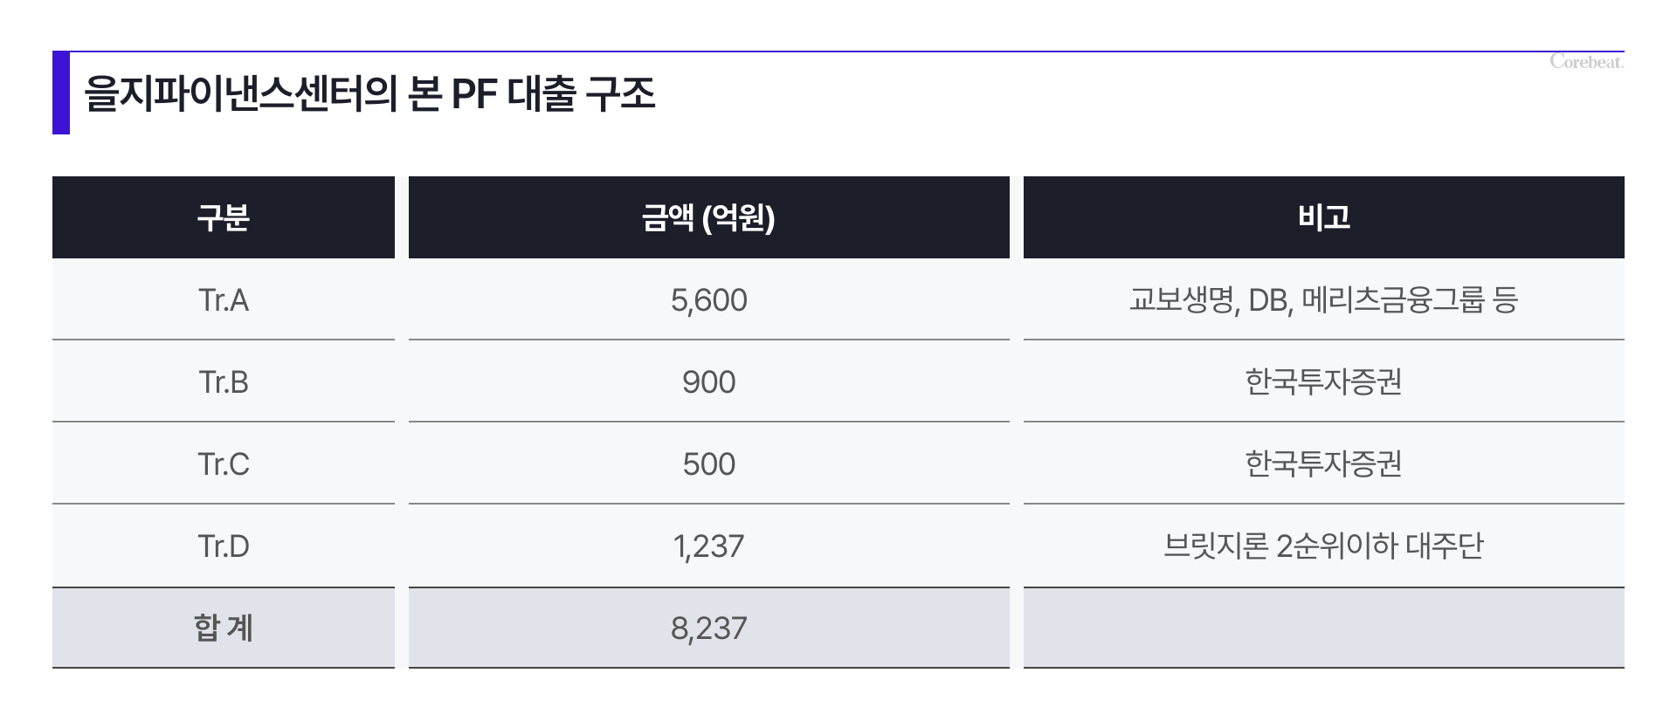Click the 1,237 amount cell
The height and width of the screenshot is (721, 1677).
click(708, 546)
